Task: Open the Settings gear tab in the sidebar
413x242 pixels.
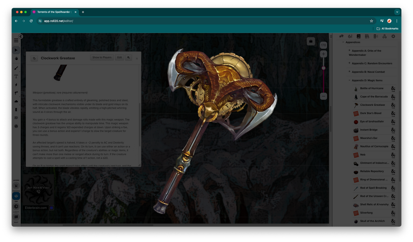Action: [x=393, y=36]
